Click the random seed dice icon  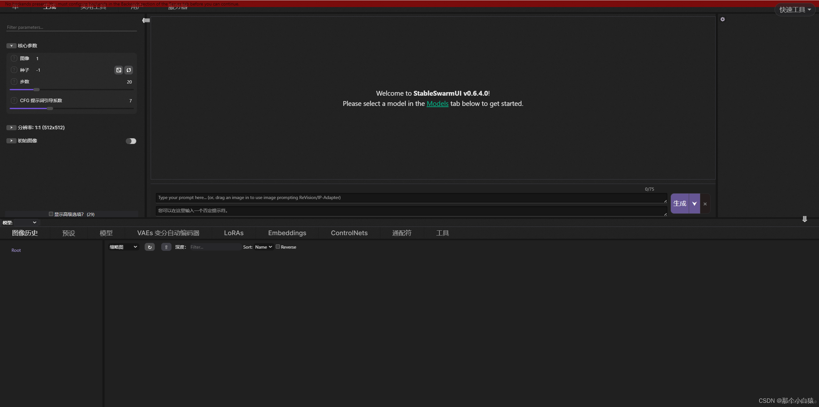[119, 70]
